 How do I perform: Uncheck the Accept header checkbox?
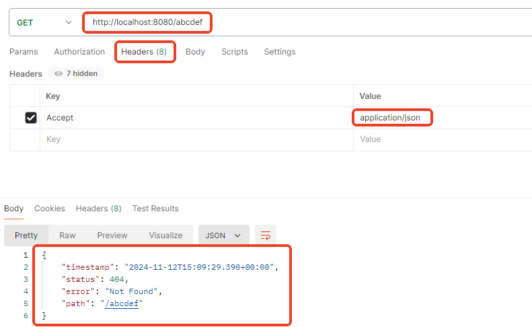30,118
